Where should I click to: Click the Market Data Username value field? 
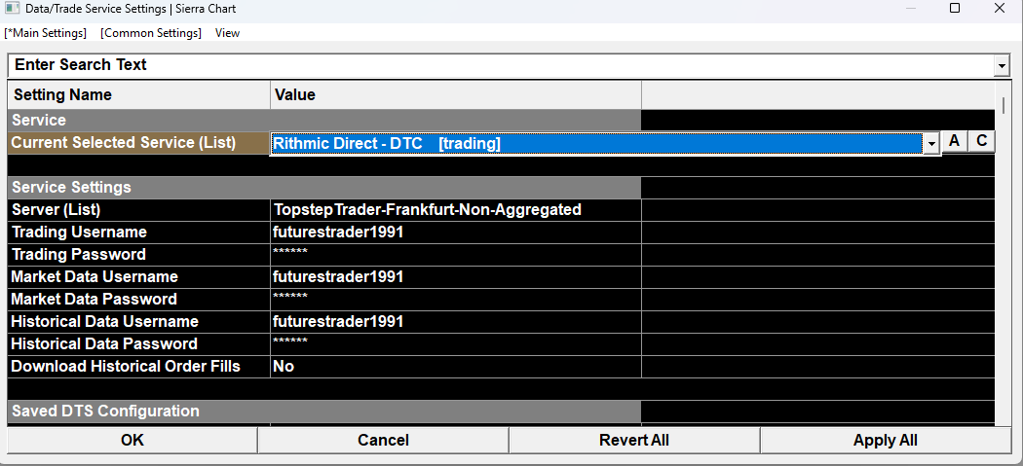(455, 276)
